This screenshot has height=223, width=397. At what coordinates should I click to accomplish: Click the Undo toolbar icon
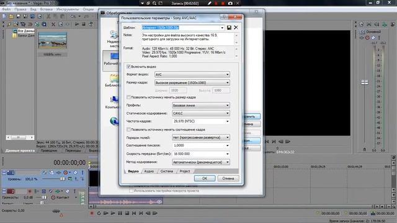coord(73,17)
